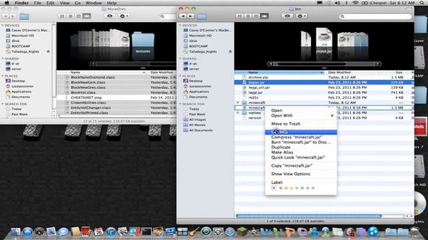Open Action gear menu in MoreOres toolbar
Screen dimensions: 428x240
click(x=124, y=16)
